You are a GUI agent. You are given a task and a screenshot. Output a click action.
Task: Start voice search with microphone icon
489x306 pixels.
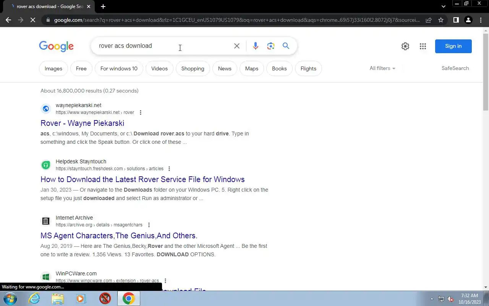(256, 46)
